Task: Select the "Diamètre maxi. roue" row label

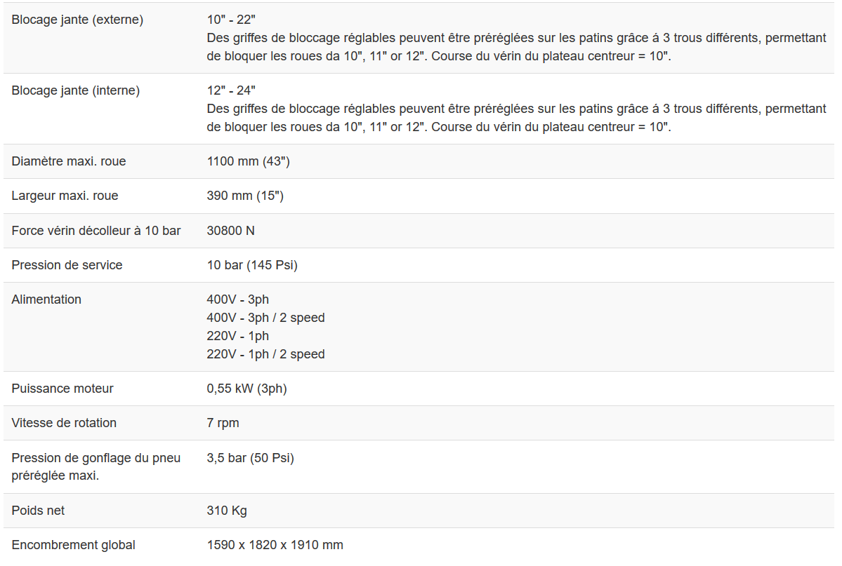Action: click(69, 161)
